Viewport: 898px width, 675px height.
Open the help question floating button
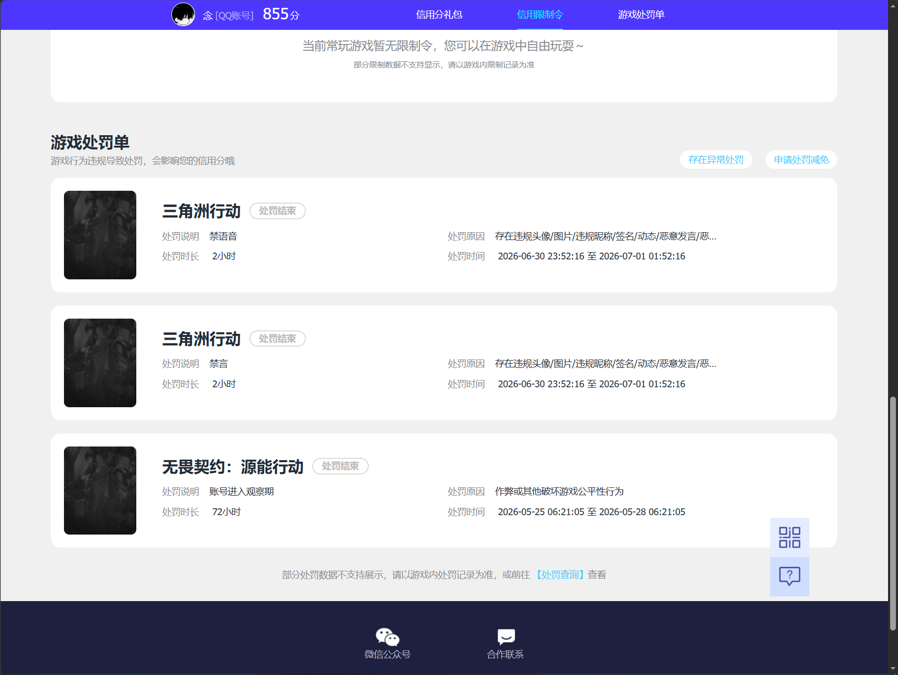tap(789, 576)
